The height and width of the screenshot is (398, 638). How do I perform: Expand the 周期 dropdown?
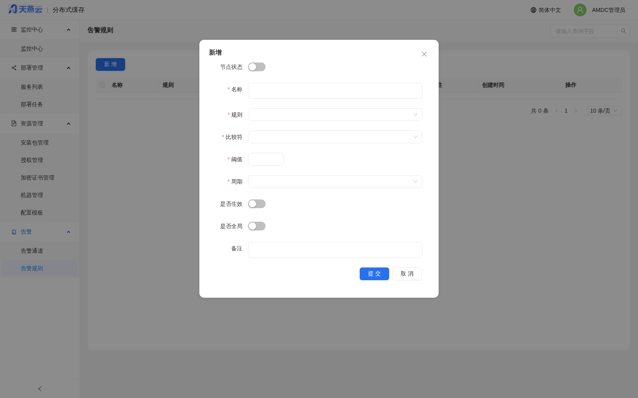click(x=335, y=181)
